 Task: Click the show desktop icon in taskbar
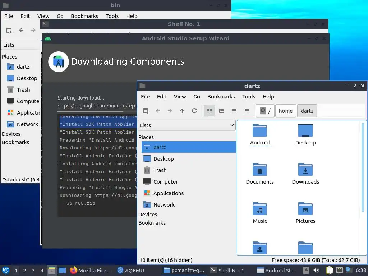(x=62, y=270)
